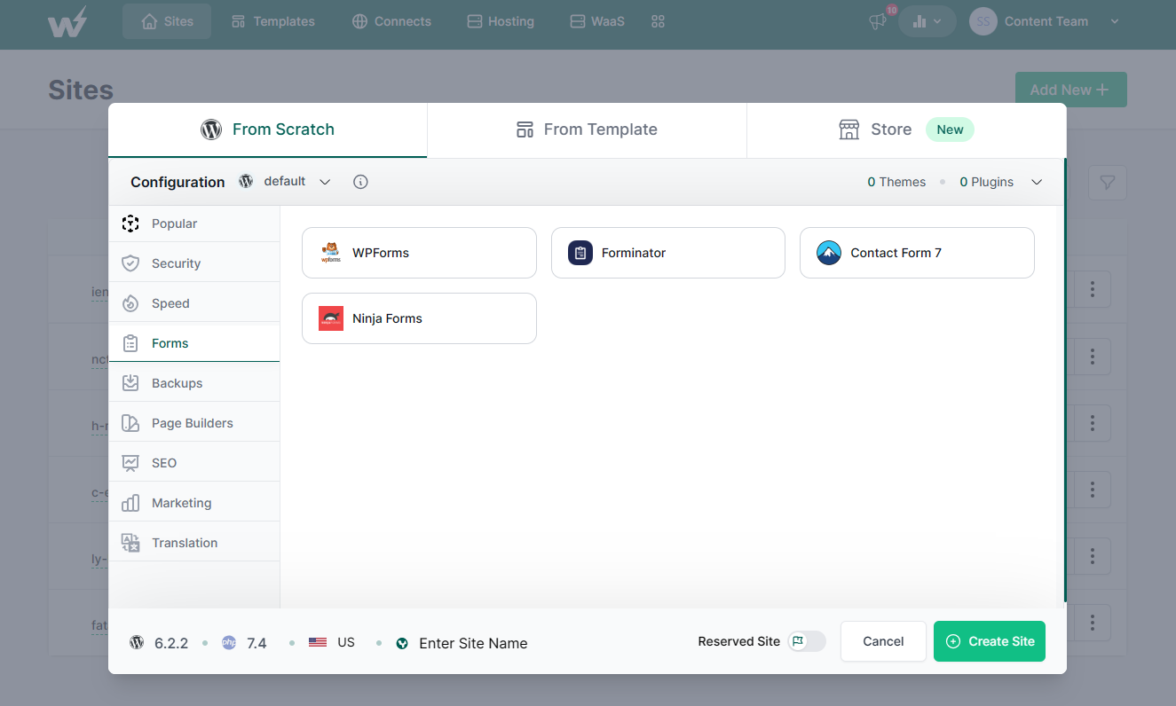Screen dimensions: 1176x706
Task: Select the Popular category icon
Action: [x=130, y=224]
